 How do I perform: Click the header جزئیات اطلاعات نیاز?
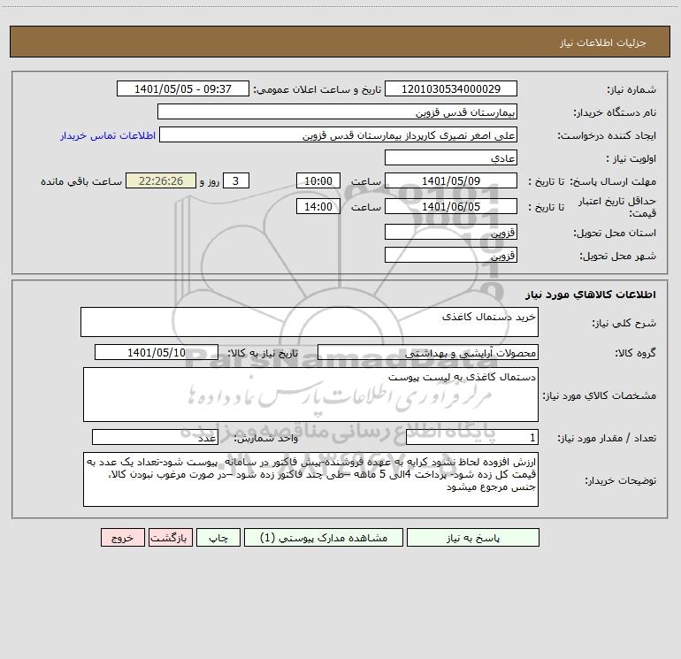(x=603, y=42)
